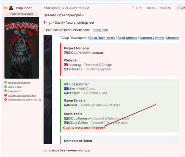Click the Assistant Manager badge
185x157 pixels.
pyautogui.click(x=21, y=14)
